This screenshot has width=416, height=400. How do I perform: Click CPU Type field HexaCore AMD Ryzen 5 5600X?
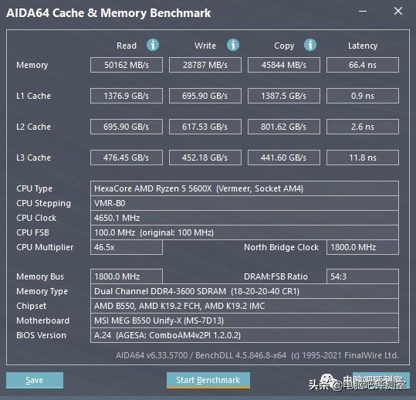(245, 188)
